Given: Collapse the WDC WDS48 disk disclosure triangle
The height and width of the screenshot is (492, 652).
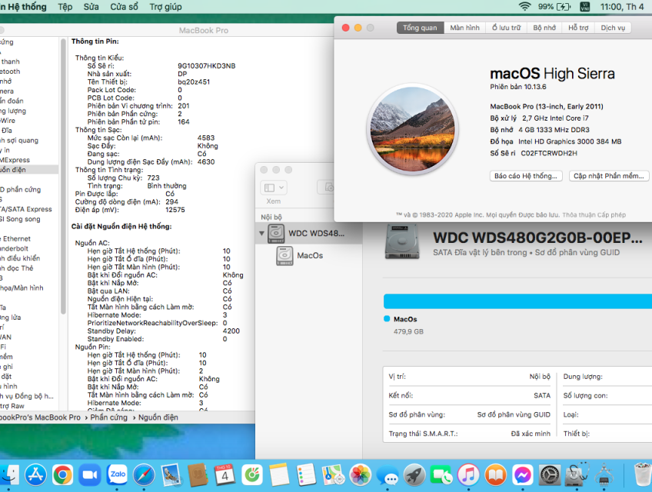Looking at the screenshot, I should point(261,233).
